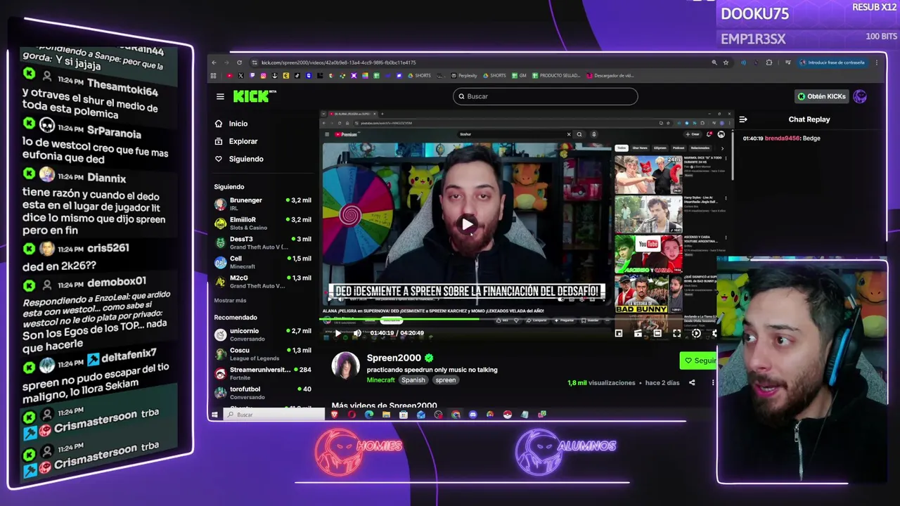Go back with the browser back arrow

[214, 63]
